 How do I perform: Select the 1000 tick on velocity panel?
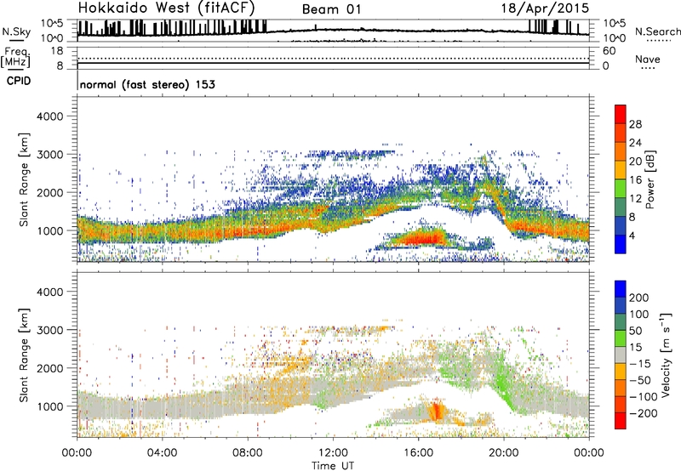(49, 406)
